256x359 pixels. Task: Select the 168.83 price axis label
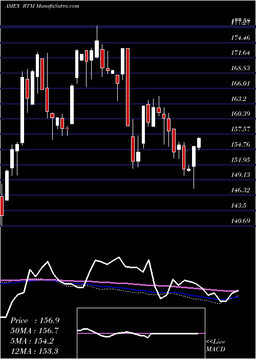click(240, 68)
